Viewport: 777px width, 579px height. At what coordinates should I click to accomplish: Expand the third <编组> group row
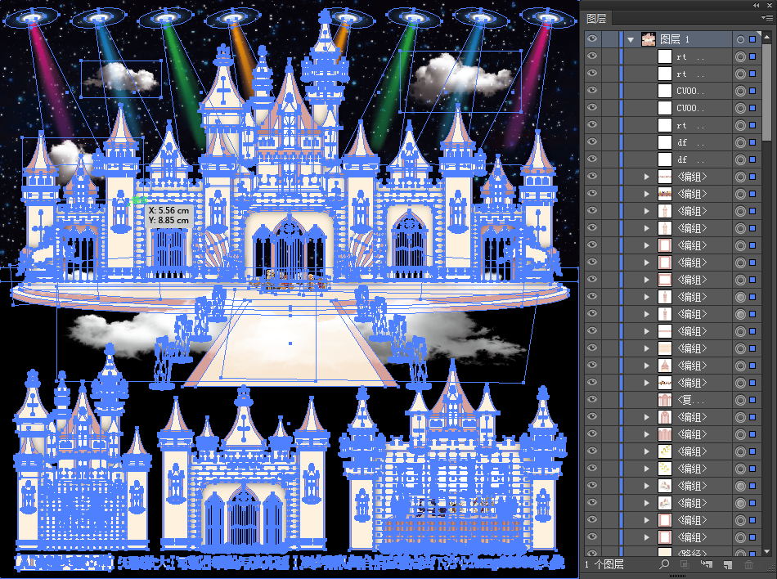(x=647, y=211)
